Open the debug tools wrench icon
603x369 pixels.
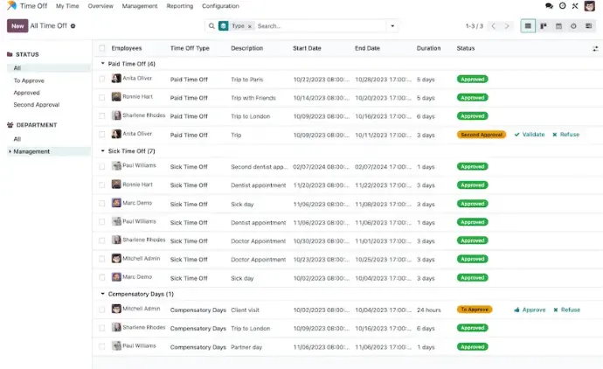(575, 6)
